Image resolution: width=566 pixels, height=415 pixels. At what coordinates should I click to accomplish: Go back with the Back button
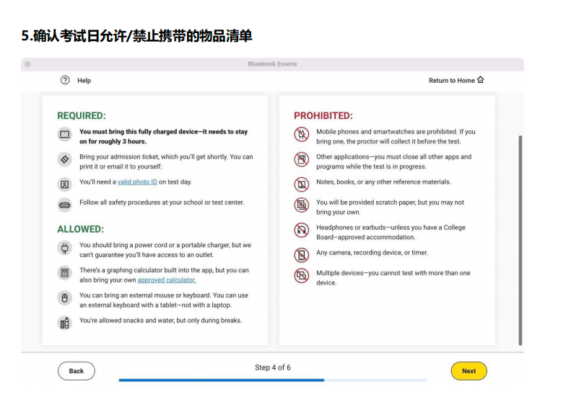(x=77, y=370)
